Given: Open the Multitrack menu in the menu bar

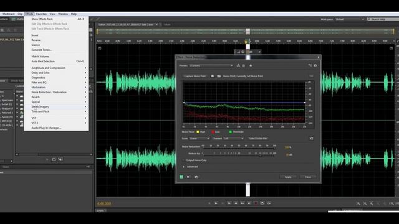Looking at the screenshot, I should pyautogui.click(x=9, y=14).
